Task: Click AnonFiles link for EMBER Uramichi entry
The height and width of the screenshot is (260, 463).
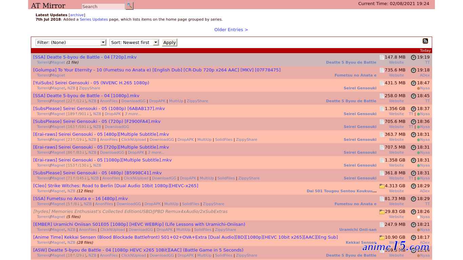Action: (x=88, y=230)
